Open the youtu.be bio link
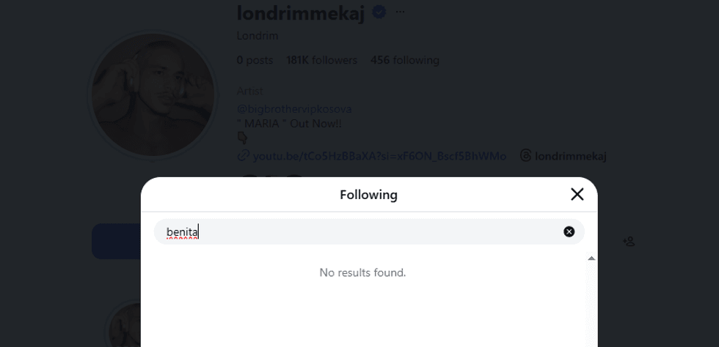The height and width of the screenshot is (347, 719). 379,155
